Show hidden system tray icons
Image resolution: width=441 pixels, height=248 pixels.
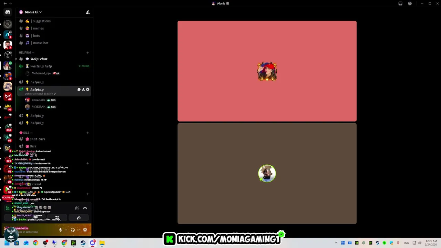point(336,243)
